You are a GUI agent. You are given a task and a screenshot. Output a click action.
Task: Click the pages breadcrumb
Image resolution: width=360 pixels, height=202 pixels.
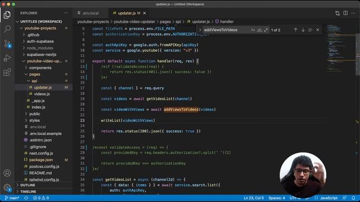pos(165,21)
